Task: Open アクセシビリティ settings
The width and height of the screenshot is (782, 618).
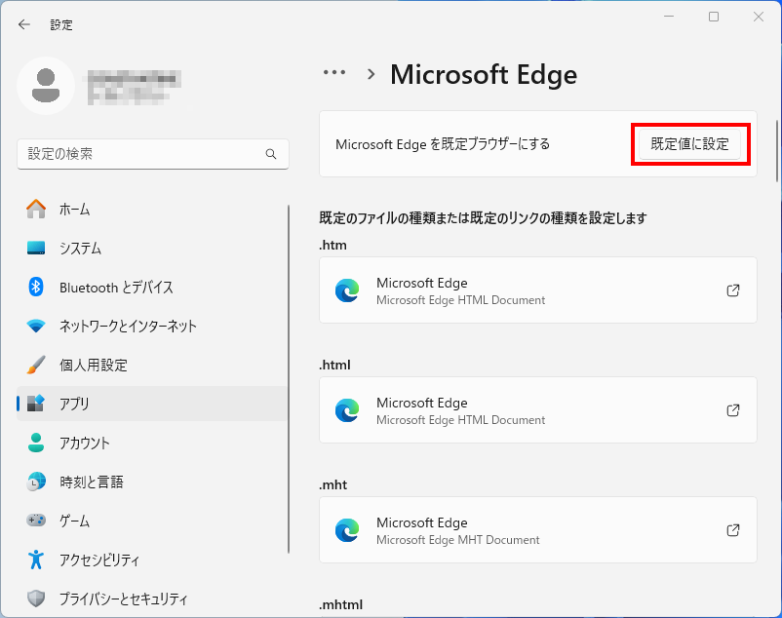Action: coord(151,560)
